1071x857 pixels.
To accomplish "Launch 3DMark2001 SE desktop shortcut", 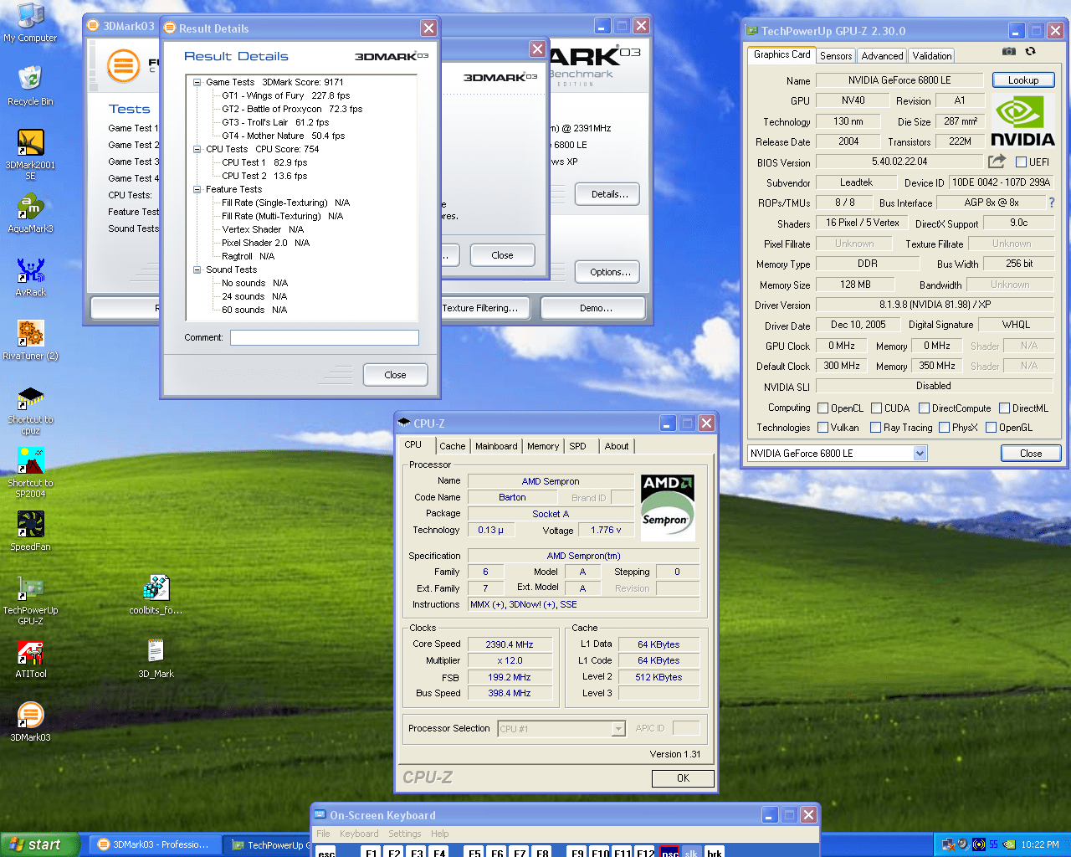I will [30, 155].
